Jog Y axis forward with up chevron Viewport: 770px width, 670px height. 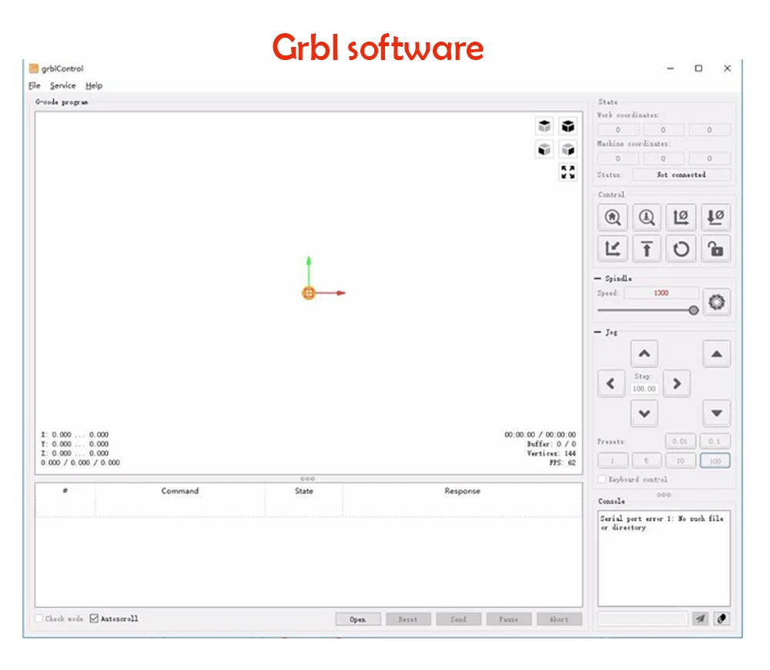644,353
